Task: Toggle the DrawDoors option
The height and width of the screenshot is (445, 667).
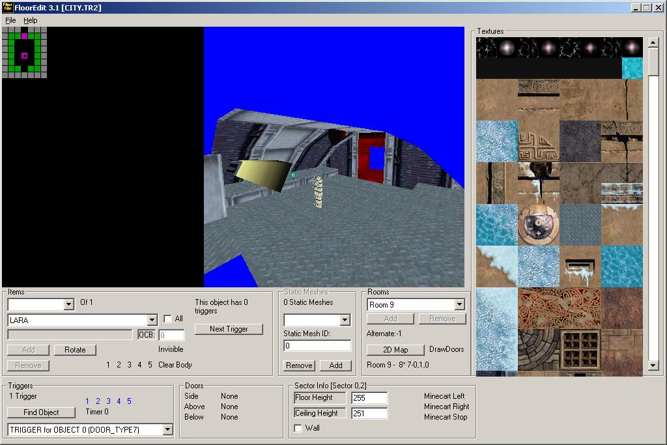Action: click(x=447, y=349)
